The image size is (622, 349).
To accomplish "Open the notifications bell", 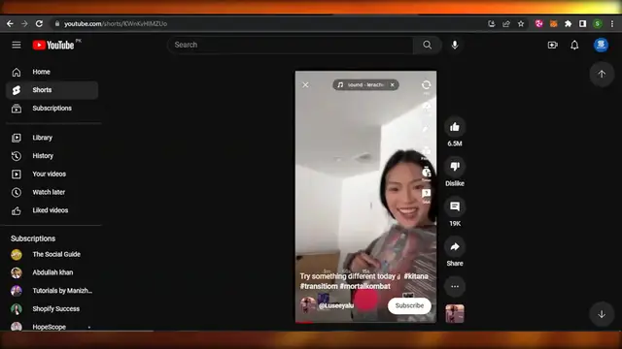I will (574, 45).
